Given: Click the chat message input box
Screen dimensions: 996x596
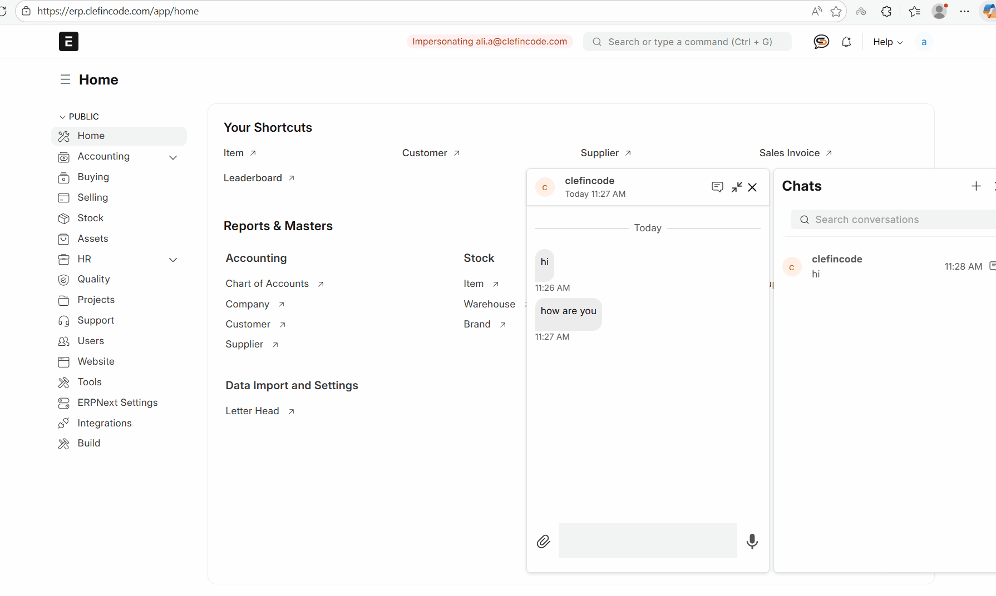Looking at the screenshot, I should [x=647, y=540].
